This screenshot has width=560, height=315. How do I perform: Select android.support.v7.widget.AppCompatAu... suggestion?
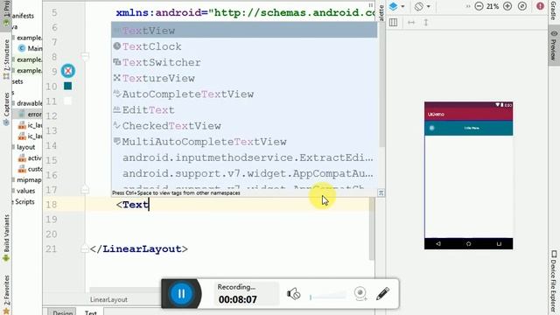[x=244, y=173]
